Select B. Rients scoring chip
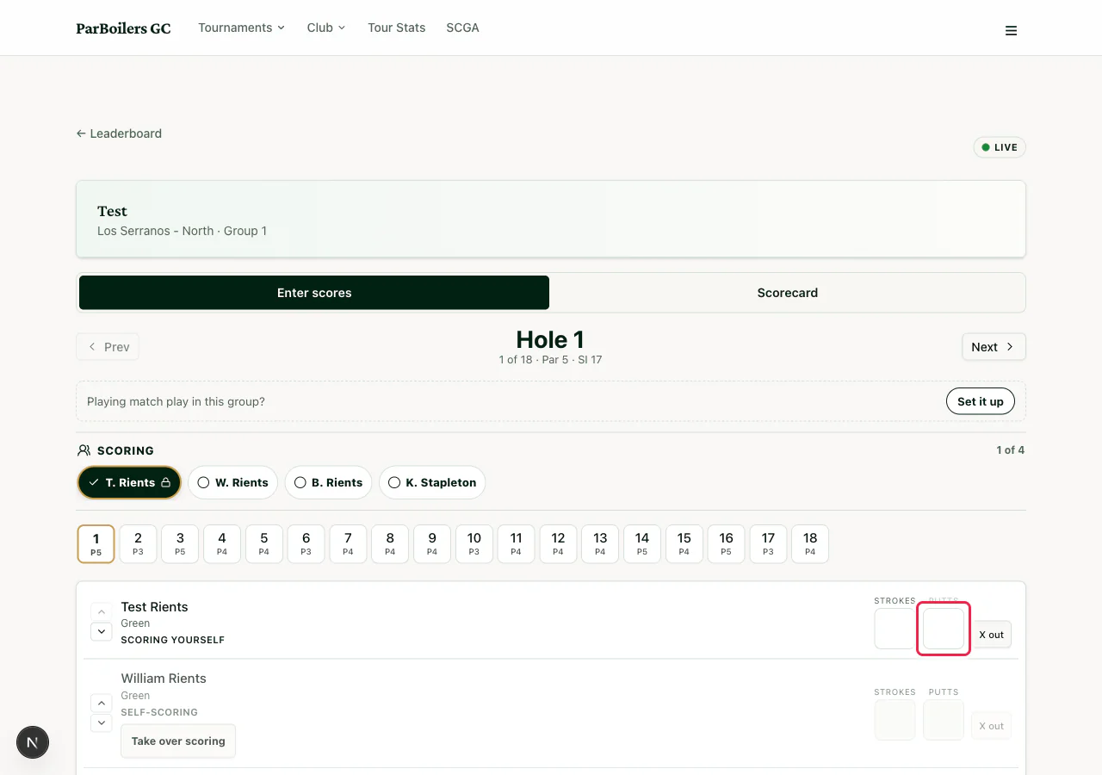This screenshot has width=1102, height=775. (x=328, y=482)
